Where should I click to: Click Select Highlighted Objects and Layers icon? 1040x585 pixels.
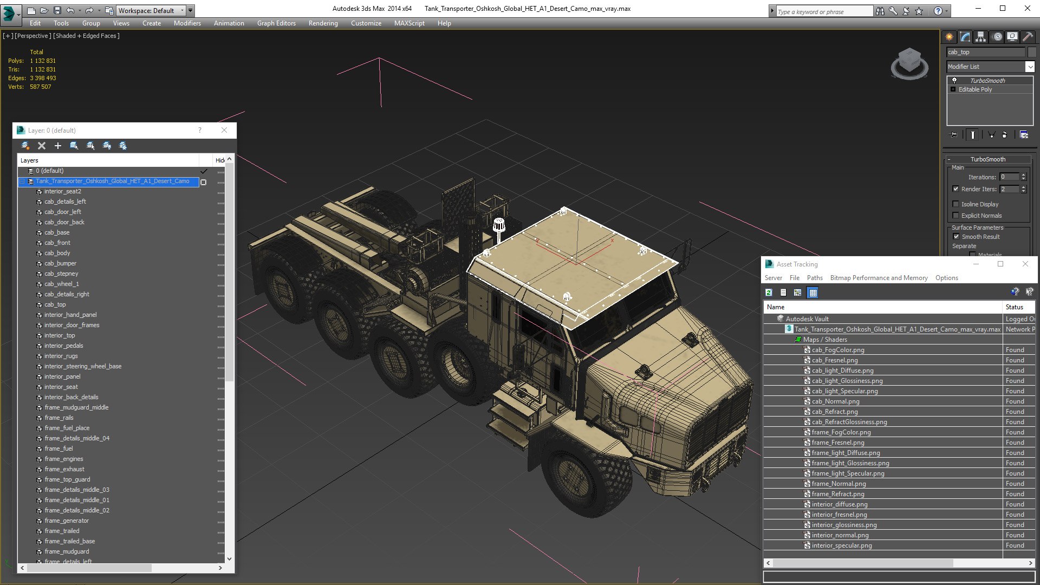(74, 146)
